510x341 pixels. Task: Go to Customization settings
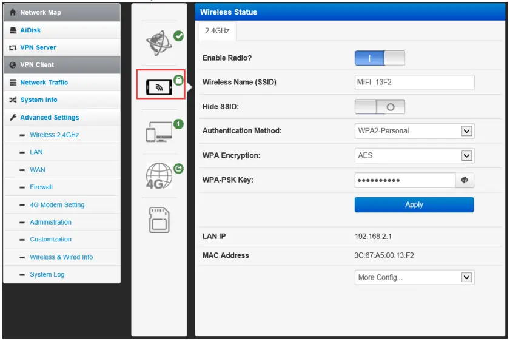tap(62, 240)
